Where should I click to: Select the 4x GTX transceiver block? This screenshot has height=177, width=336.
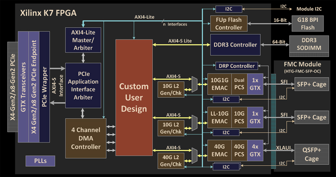click(x=255, y=151)
